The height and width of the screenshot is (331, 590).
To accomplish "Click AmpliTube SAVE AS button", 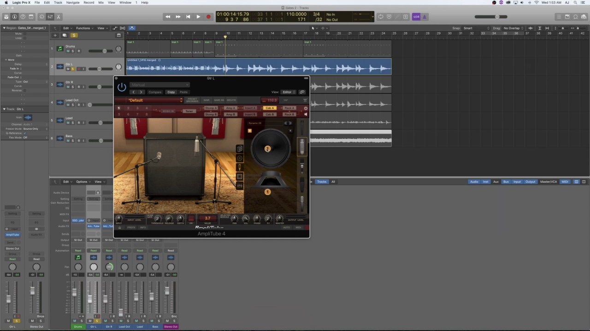I will click(x=219, y=100).
